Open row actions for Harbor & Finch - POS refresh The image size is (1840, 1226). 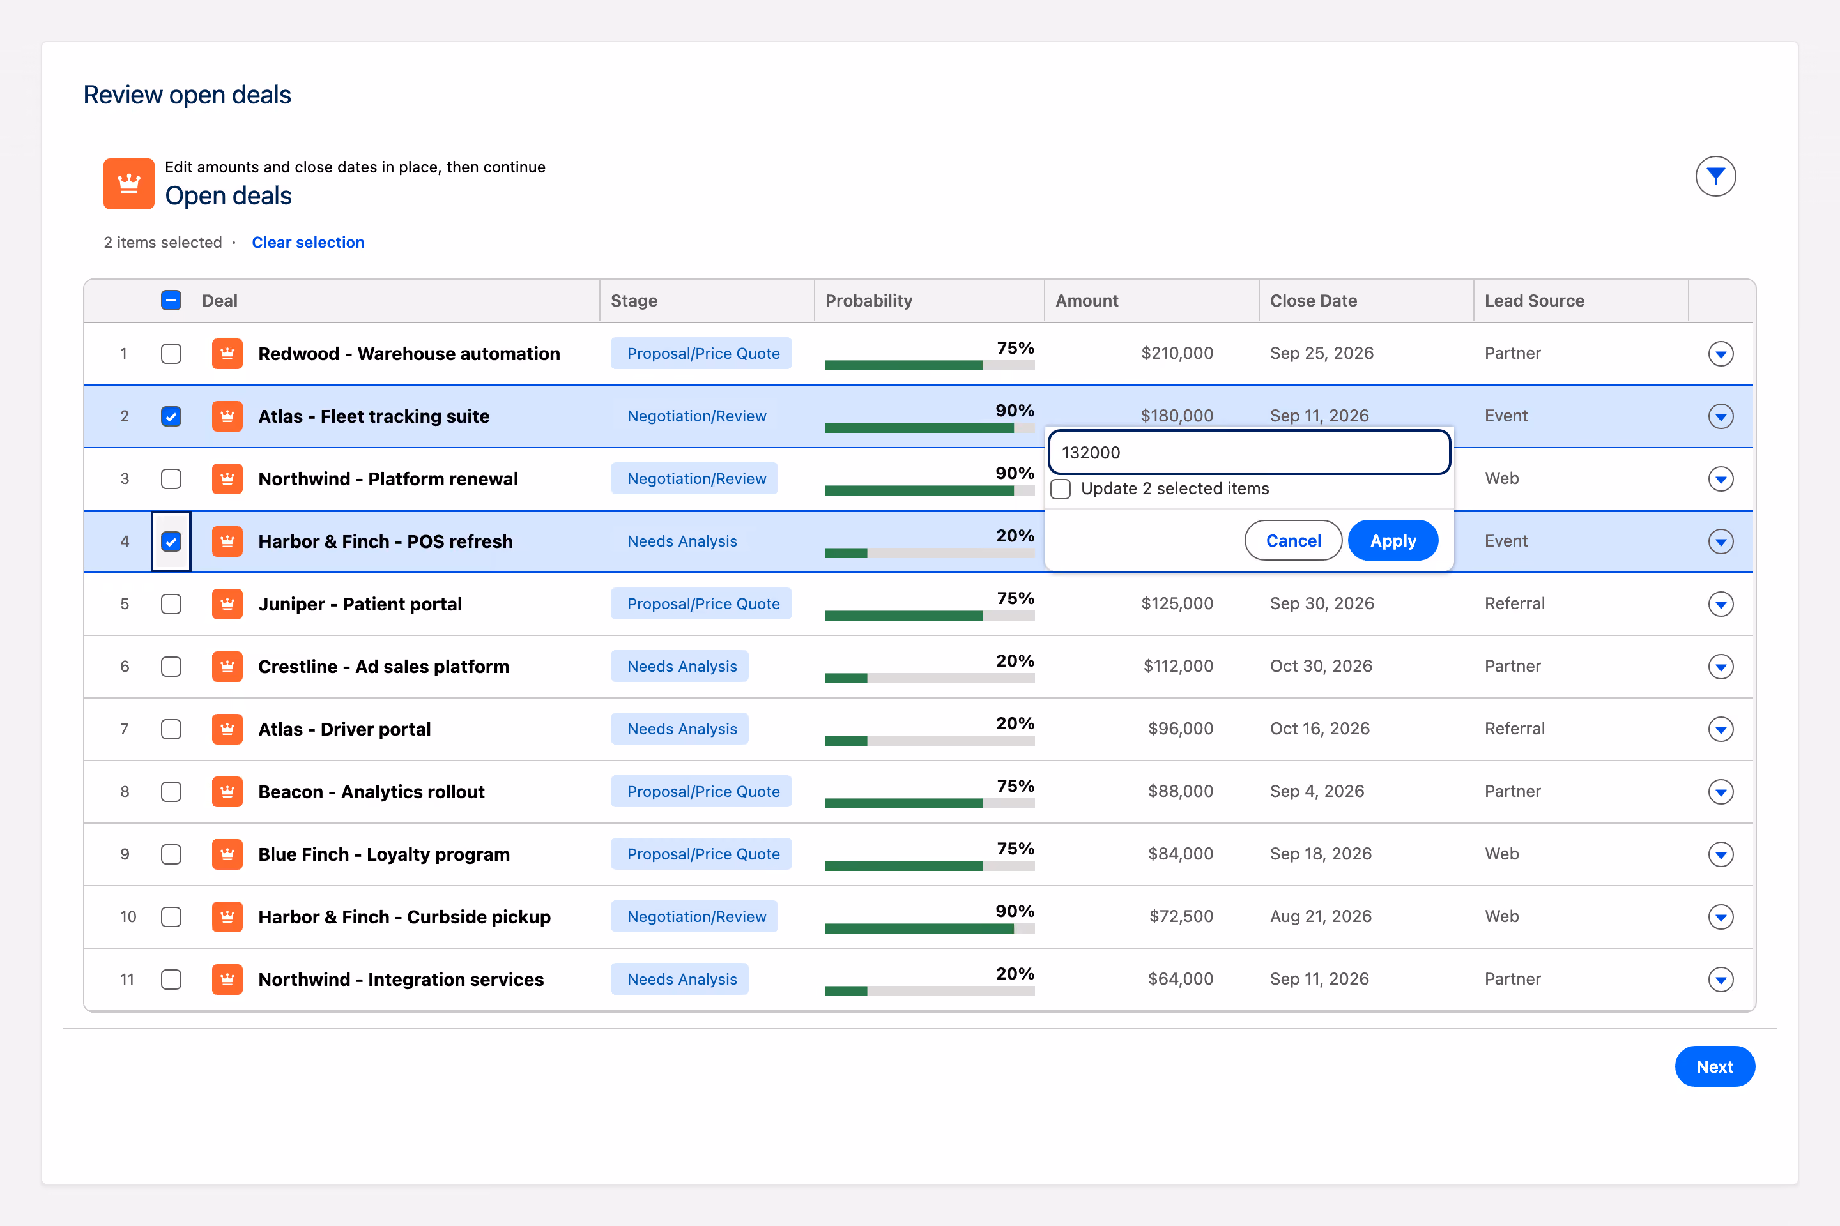[1721, 541]
